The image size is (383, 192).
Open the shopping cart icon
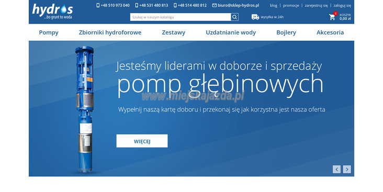tap(332, 17)
